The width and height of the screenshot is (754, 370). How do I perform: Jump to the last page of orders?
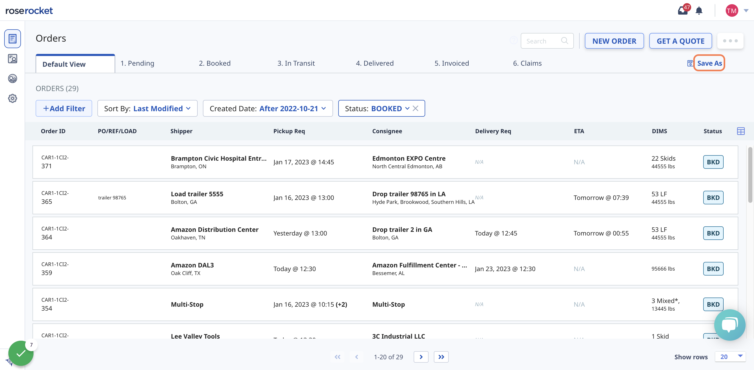441,357
